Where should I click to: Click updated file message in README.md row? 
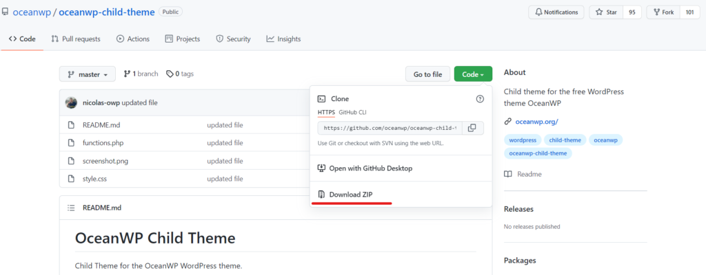tap(225, 125)
